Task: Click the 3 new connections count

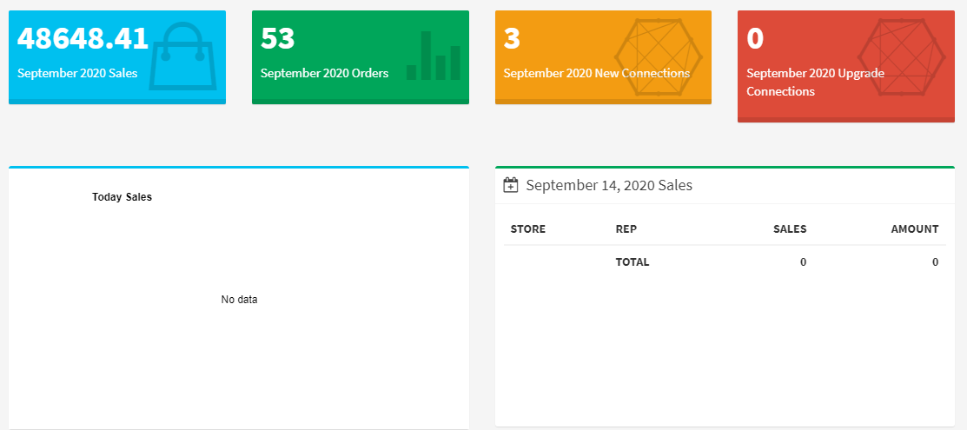Action: [512, 38]
